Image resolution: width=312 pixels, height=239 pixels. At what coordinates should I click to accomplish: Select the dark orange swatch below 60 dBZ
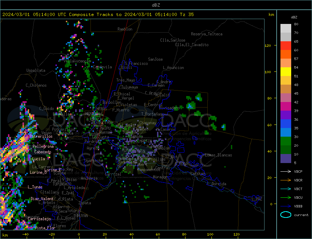[286, 54]
